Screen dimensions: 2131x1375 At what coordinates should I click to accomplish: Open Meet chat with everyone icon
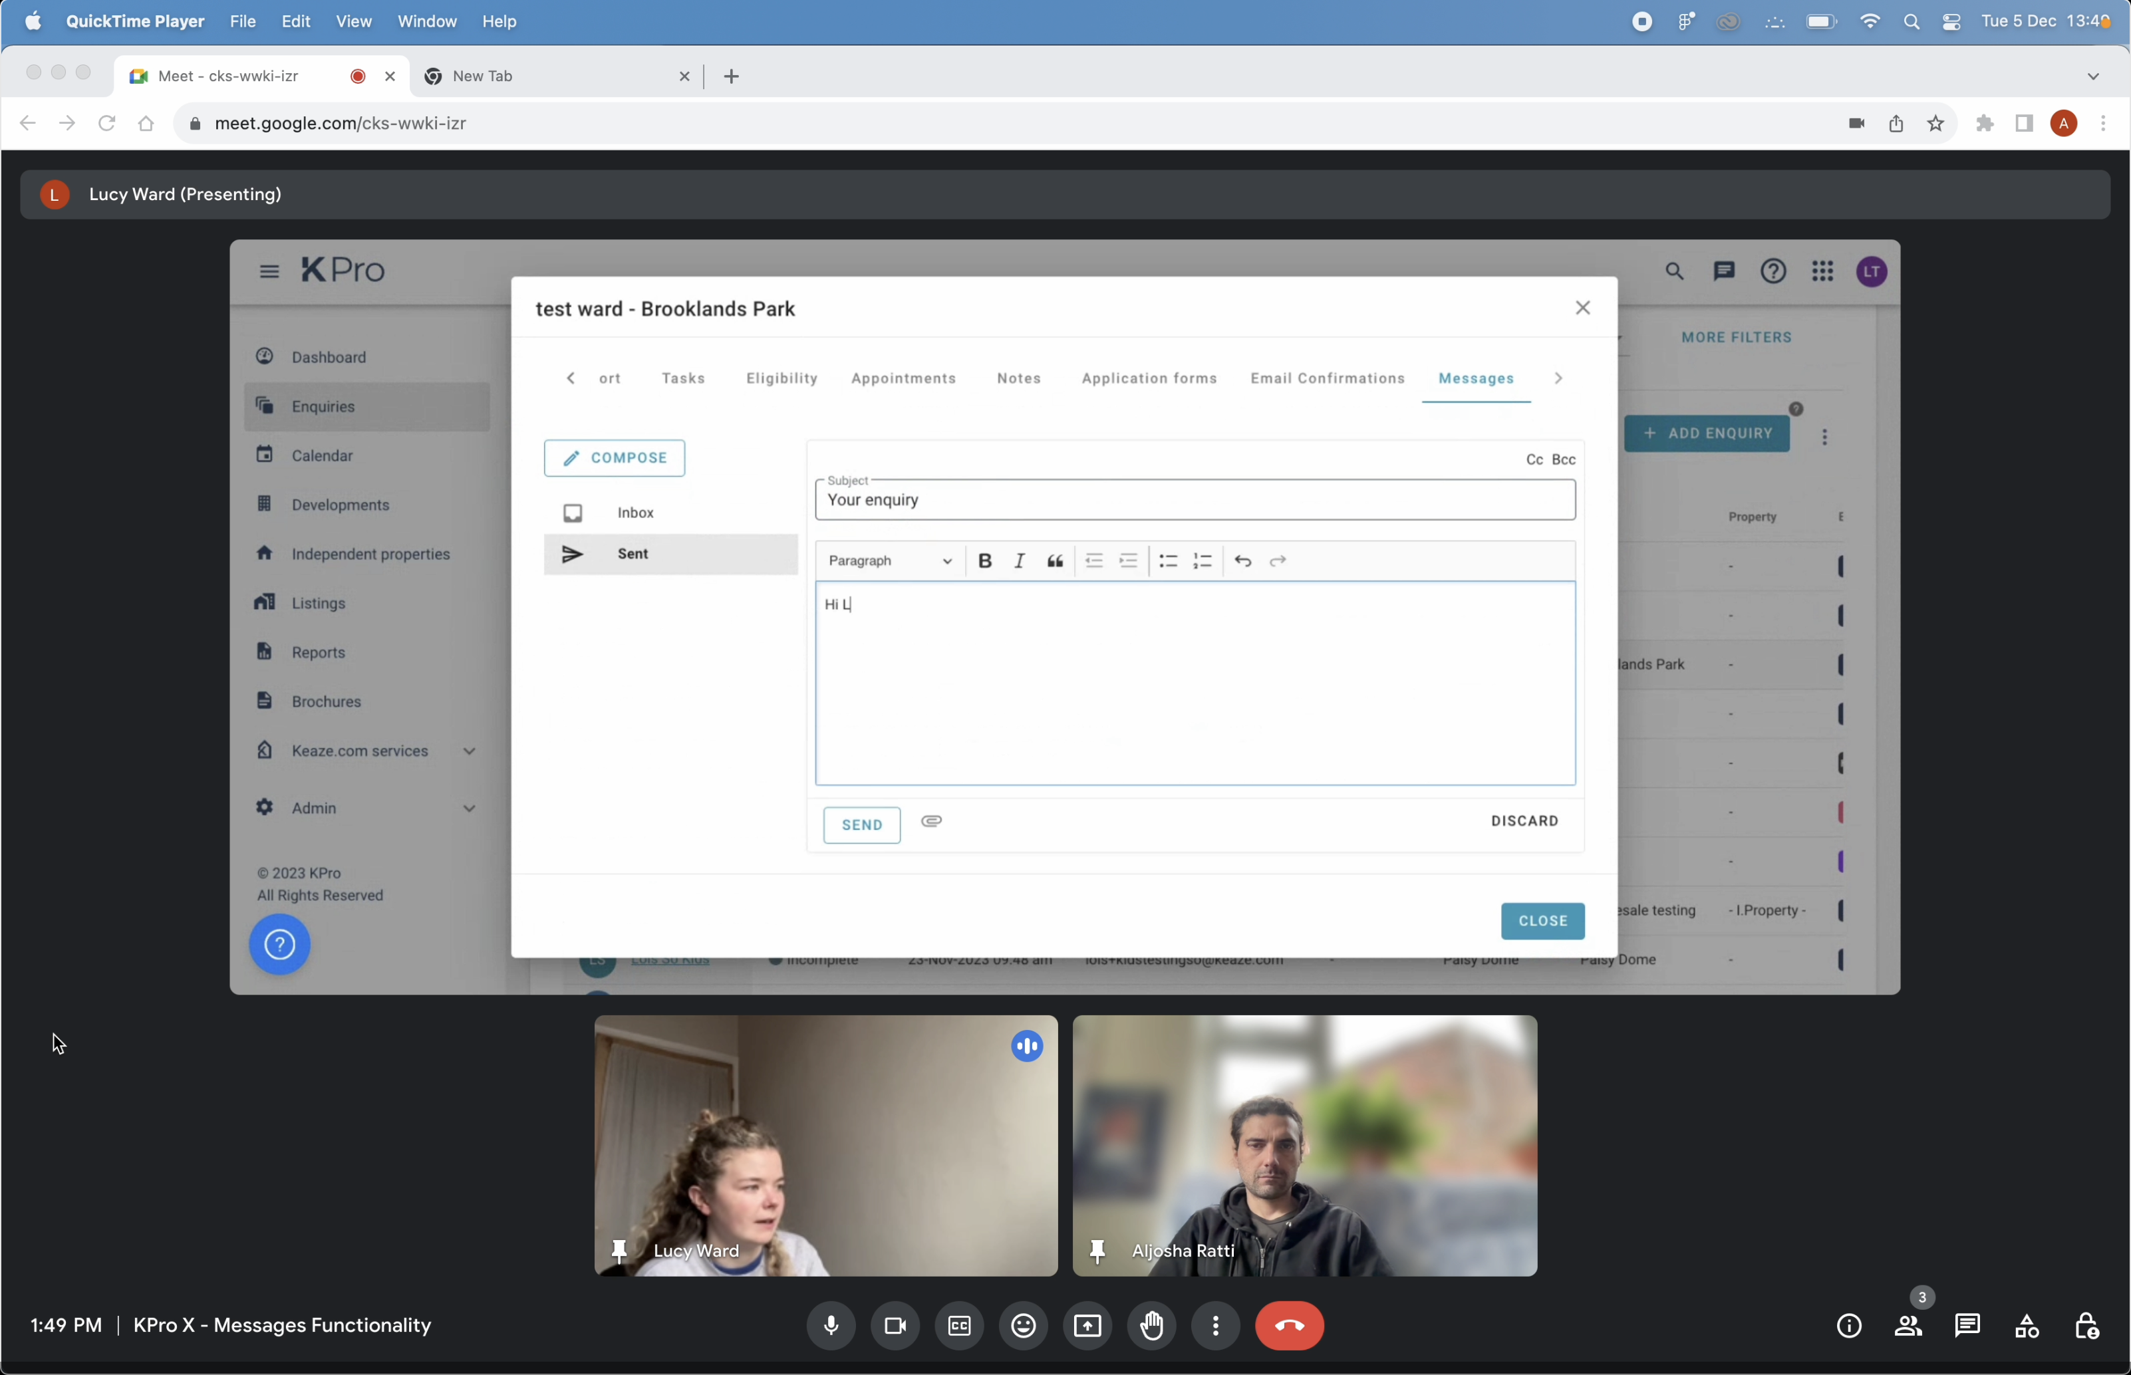click(x=1967, y=1326)
